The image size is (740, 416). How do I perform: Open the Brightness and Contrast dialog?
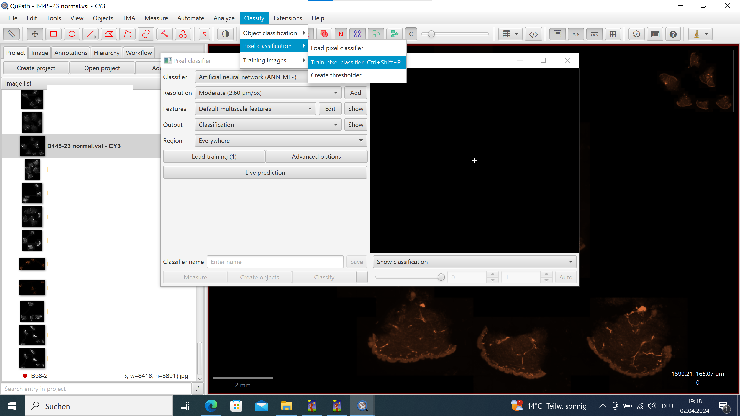point(225,34)
